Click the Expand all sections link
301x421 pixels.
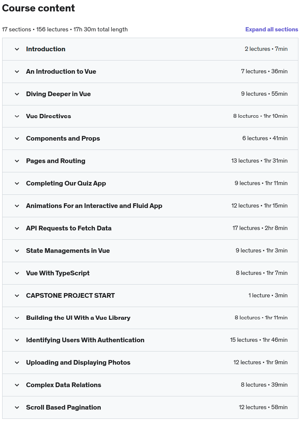[x=271, y=30]
